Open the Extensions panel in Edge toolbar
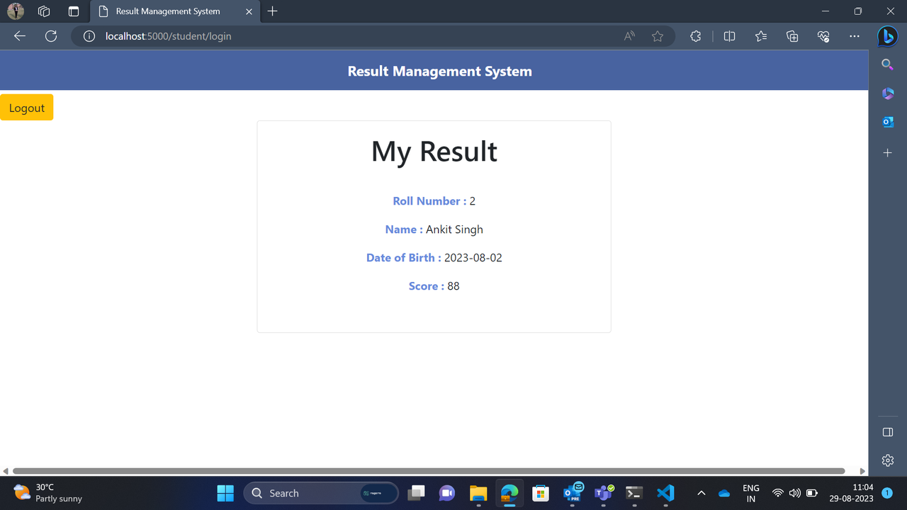The image size is (907, 510). tap(695, 36)
